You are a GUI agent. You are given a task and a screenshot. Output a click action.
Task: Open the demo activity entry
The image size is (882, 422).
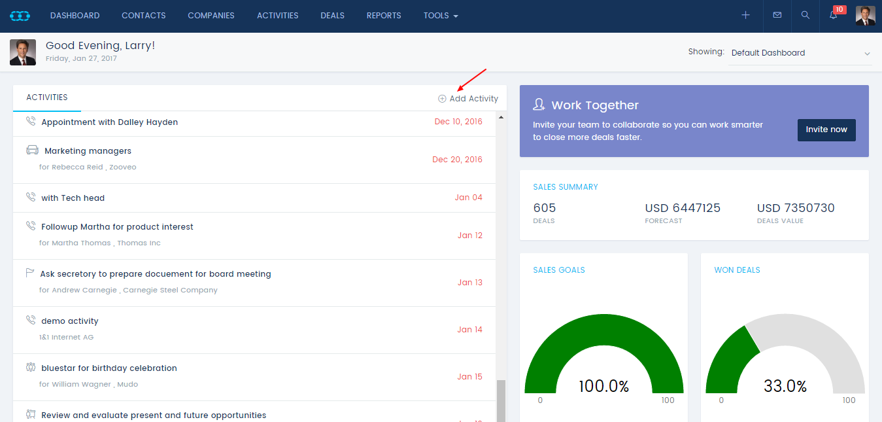pos(70,321)
